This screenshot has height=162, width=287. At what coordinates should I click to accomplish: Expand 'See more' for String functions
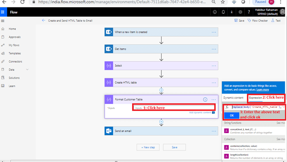pyautogui.click(x=280, y=123)
